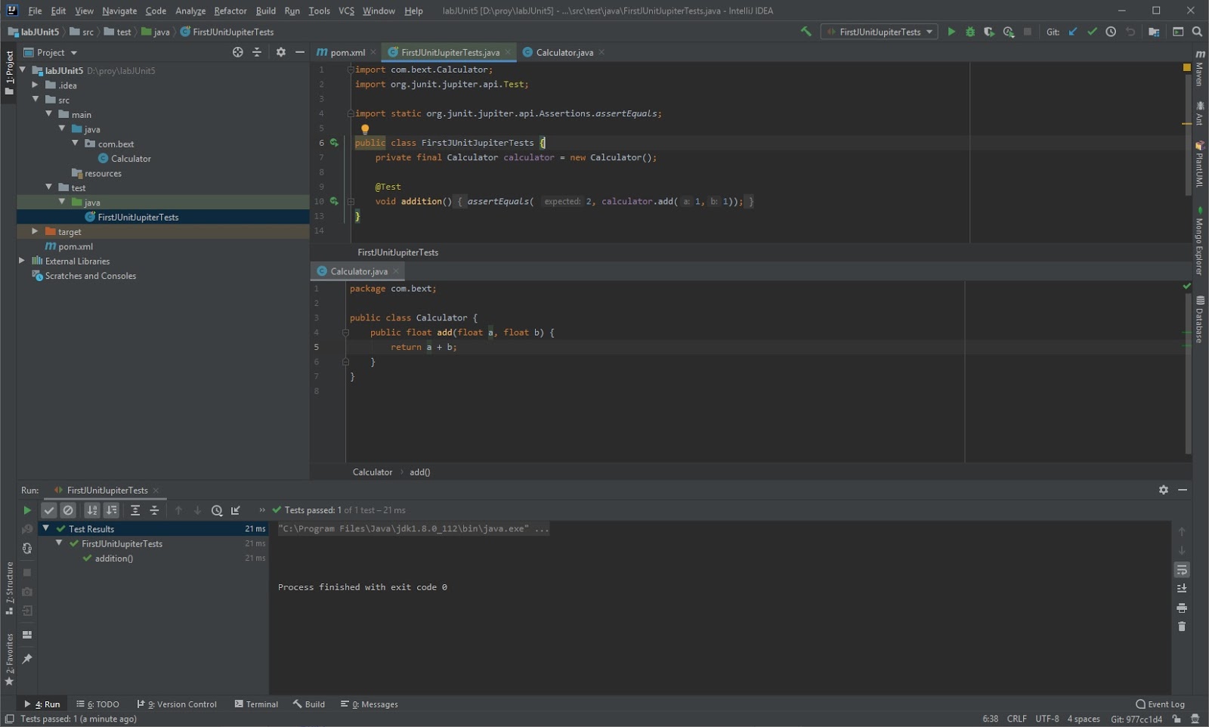Expand the target folder
The height and width of the screenshot is (727, 1209).
(x=34, y=231)
